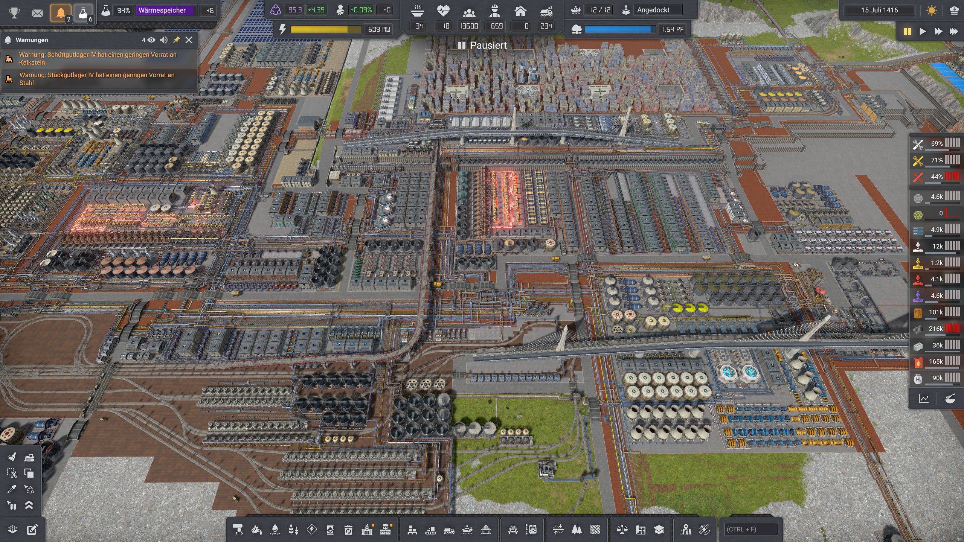
Task: Pin the Warnungen panel
Action: point(176,40)
